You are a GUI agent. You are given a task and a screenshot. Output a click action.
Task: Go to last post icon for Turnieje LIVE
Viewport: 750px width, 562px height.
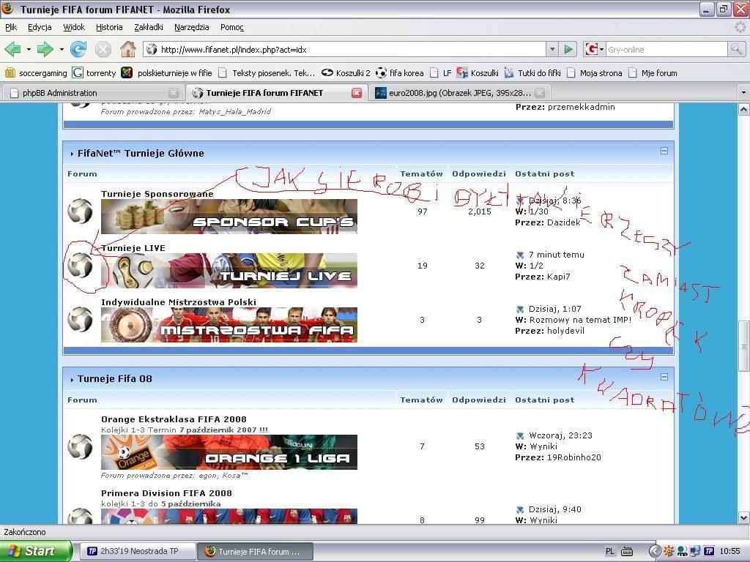520,255
